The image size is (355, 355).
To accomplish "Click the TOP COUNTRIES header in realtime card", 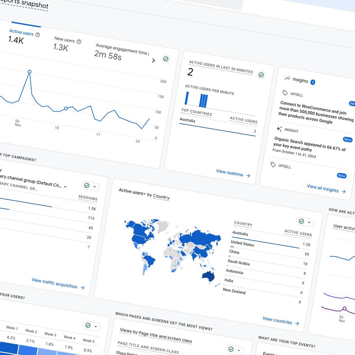I will click(196, 112).
